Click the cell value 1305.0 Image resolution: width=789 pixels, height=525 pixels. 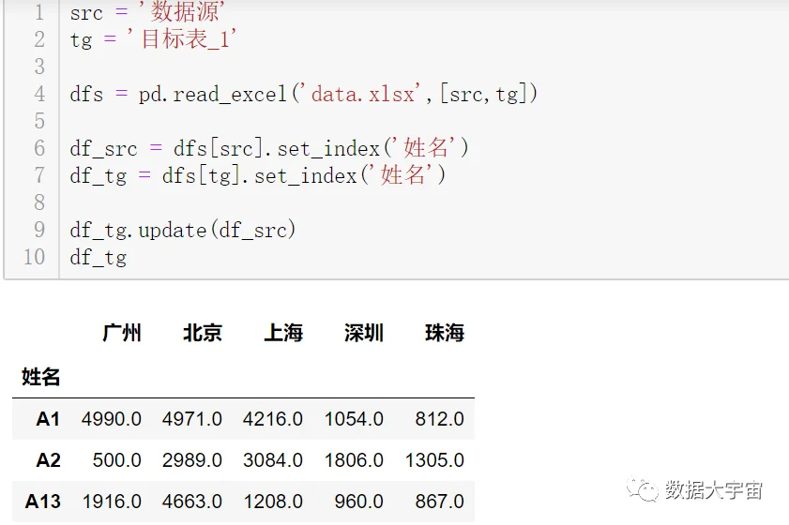point(434,460)
